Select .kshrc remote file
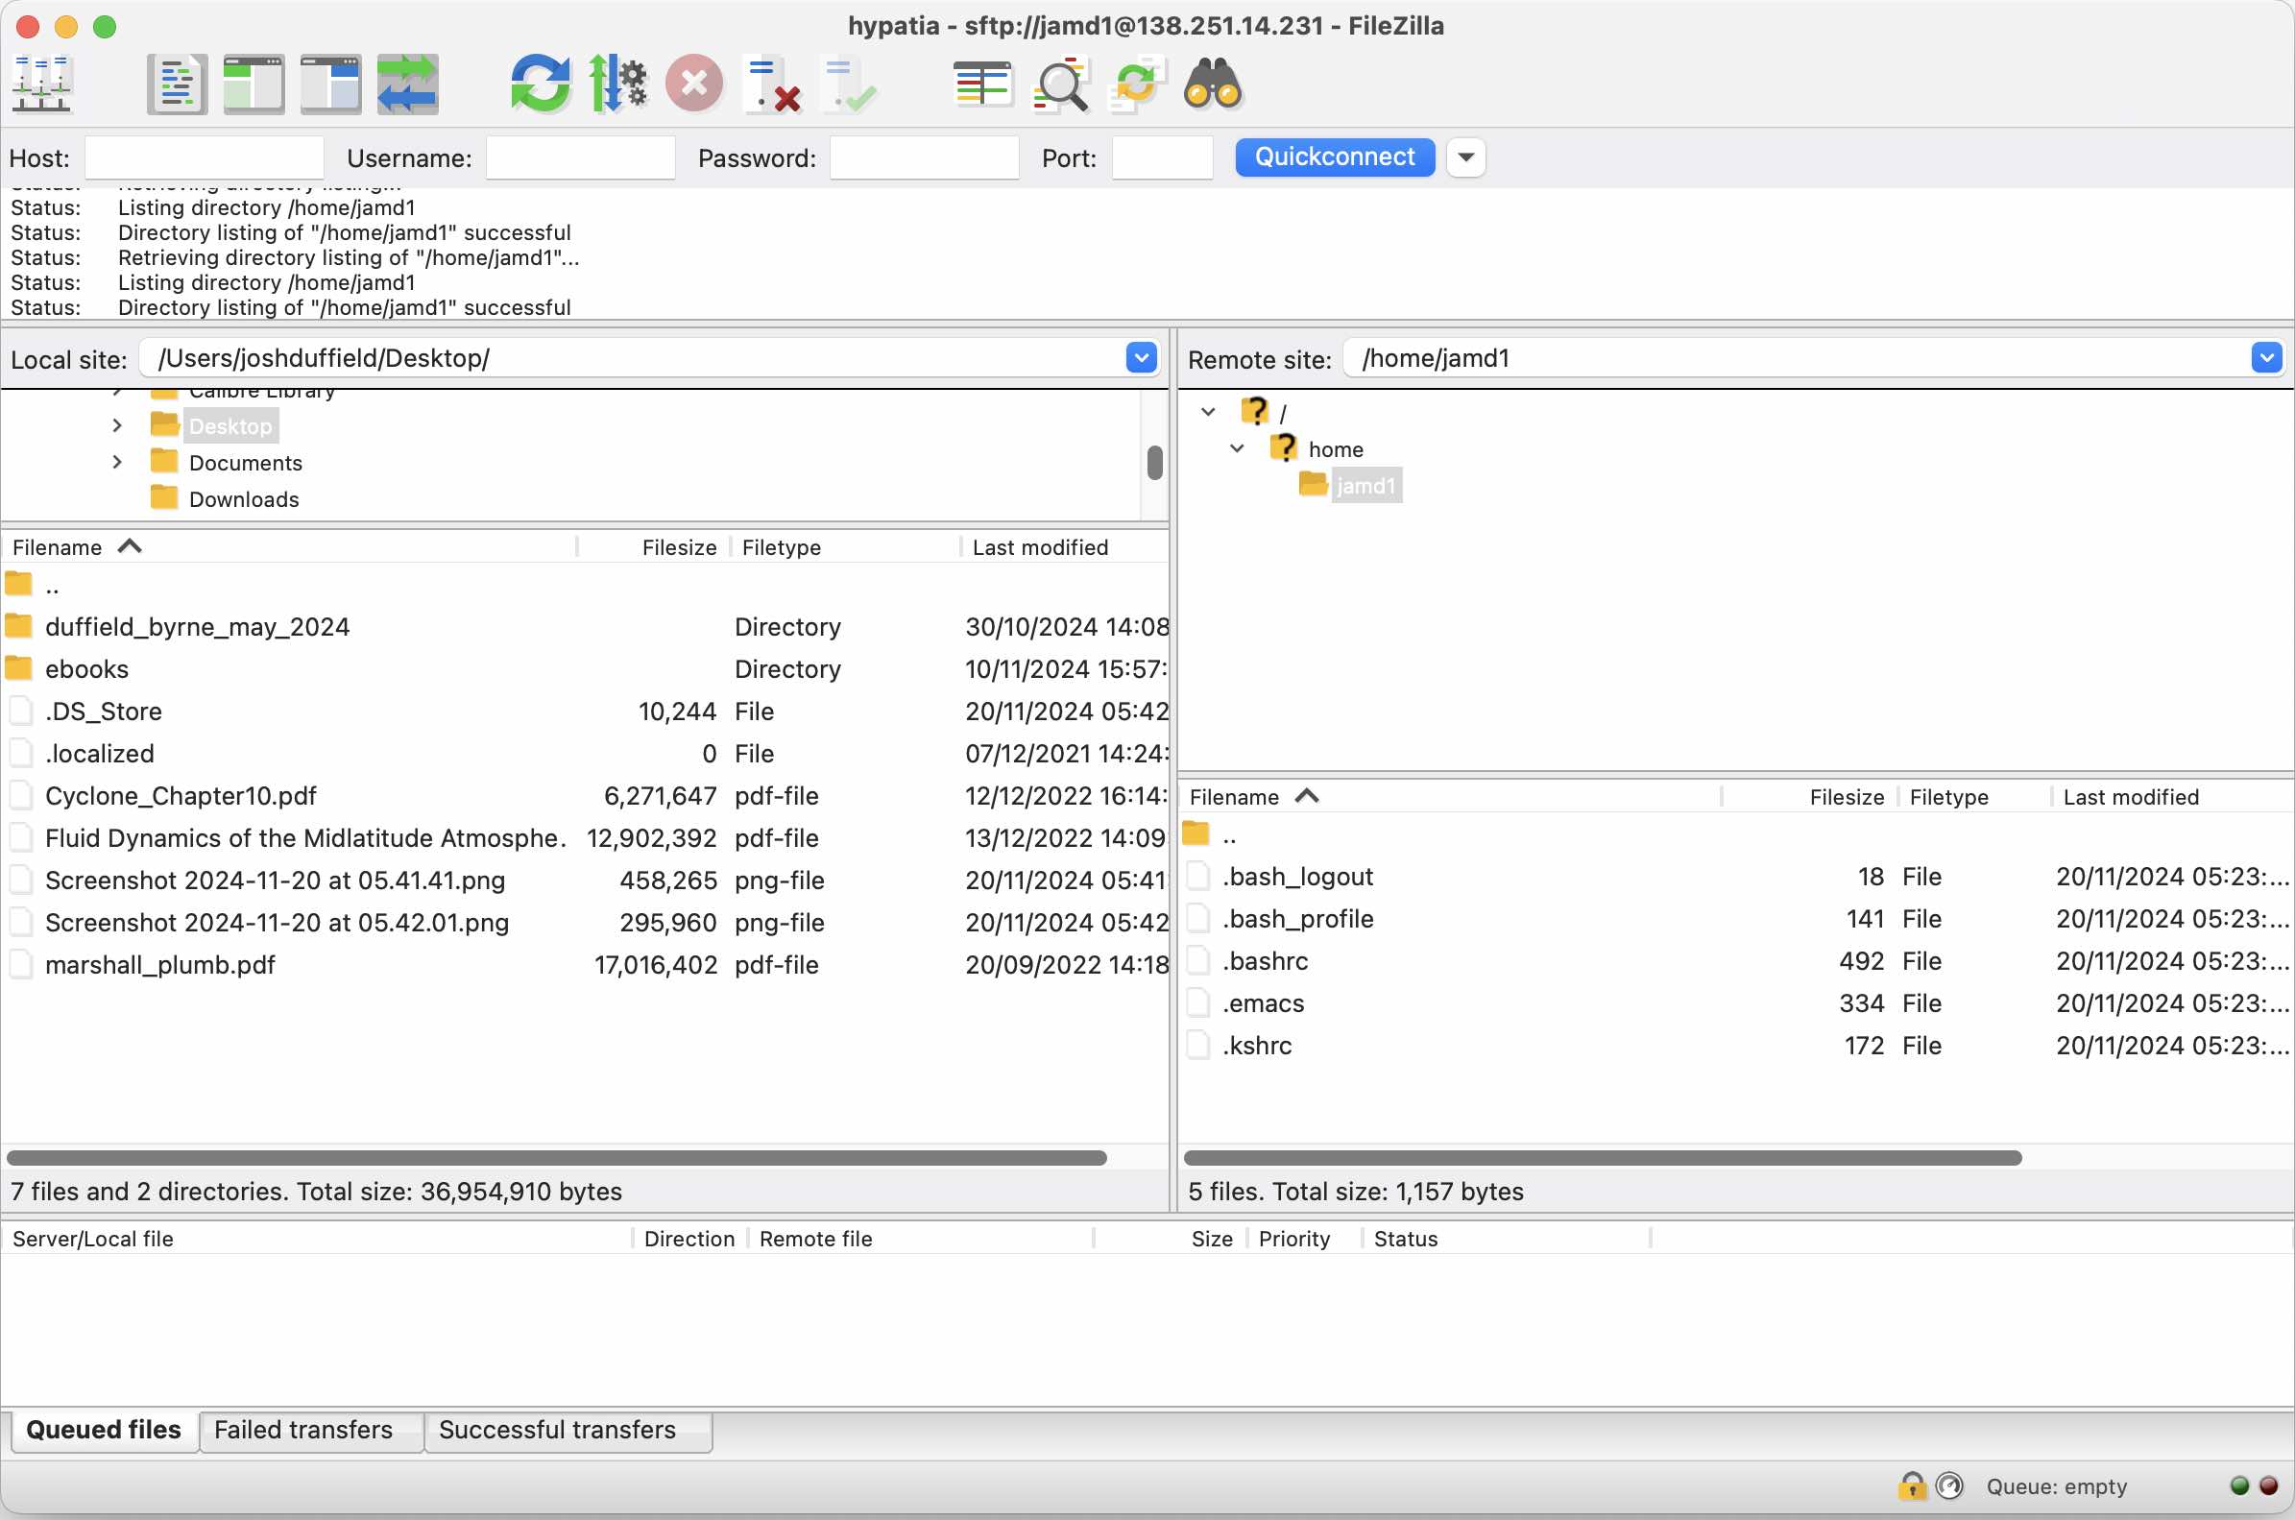2295x1520 pixels. point(1736,1046)
